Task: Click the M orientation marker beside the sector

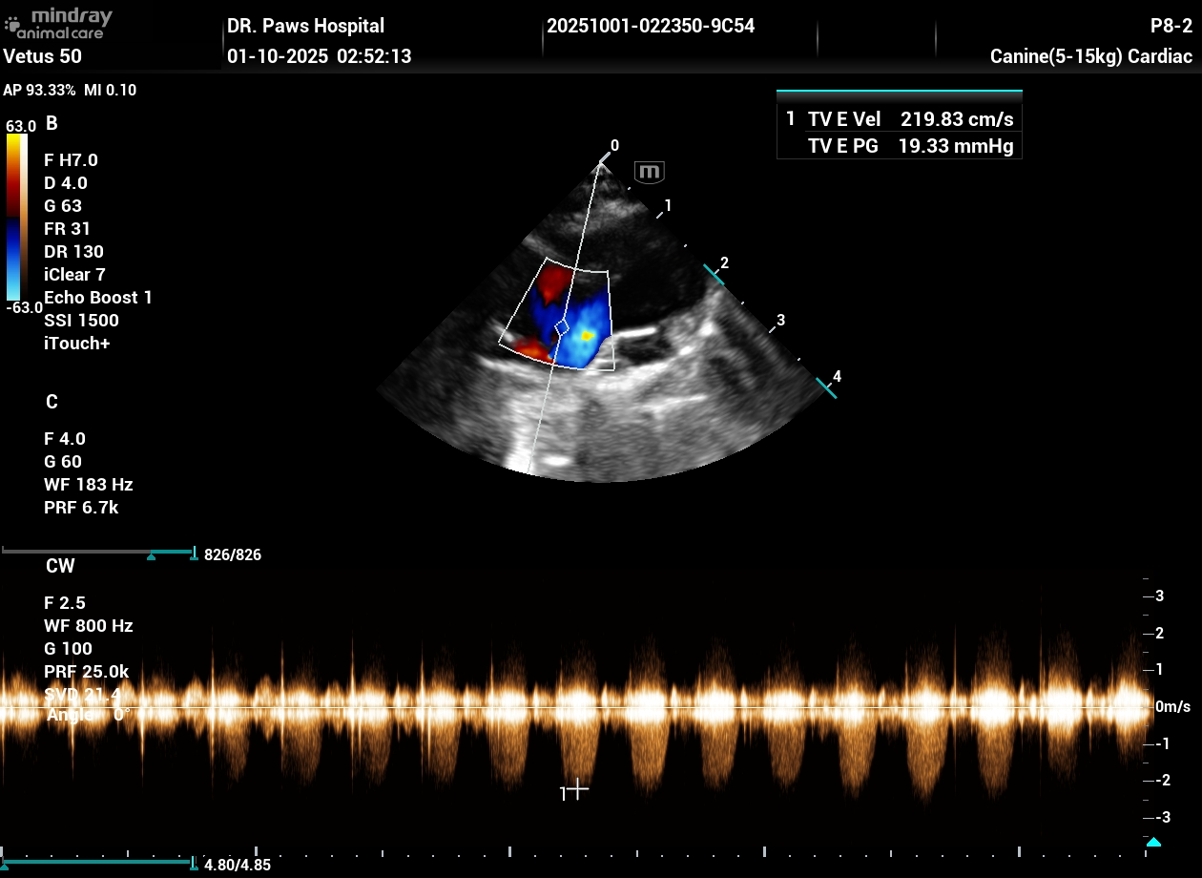Action: 650,173
